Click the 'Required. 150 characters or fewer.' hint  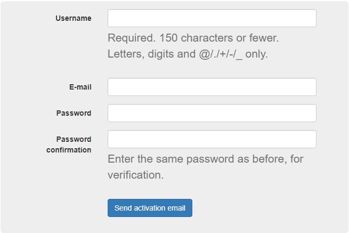pyautogui.click(x=193, y=38)
